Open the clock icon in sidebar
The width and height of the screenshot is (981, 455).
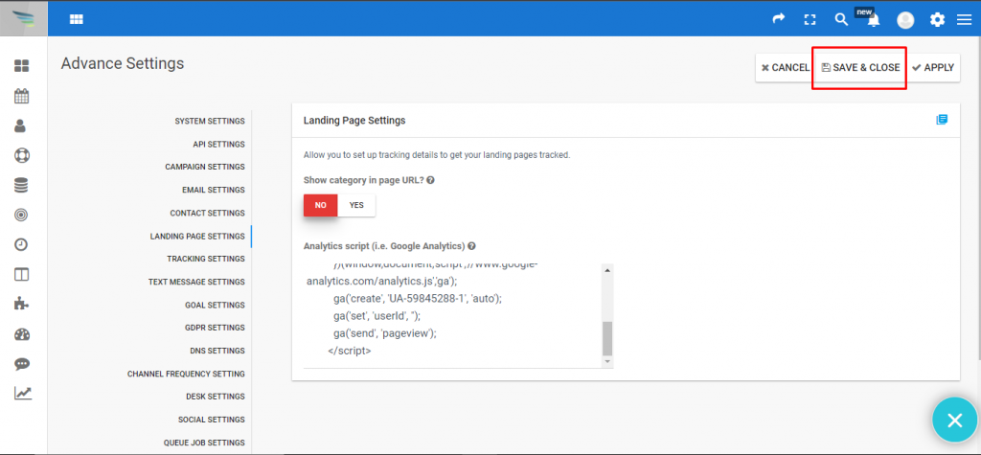[x=21, y=244]
